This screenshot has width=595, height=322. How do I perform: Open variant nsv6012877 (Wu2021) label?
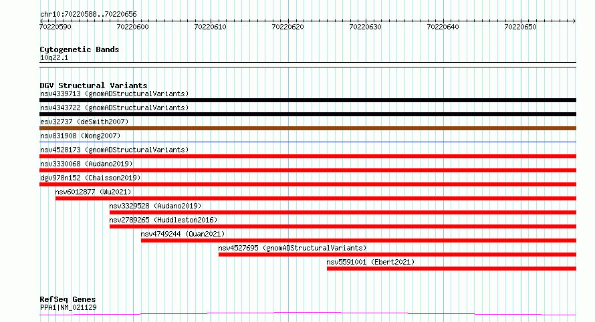pyautogui.click(x=93, y=192)
